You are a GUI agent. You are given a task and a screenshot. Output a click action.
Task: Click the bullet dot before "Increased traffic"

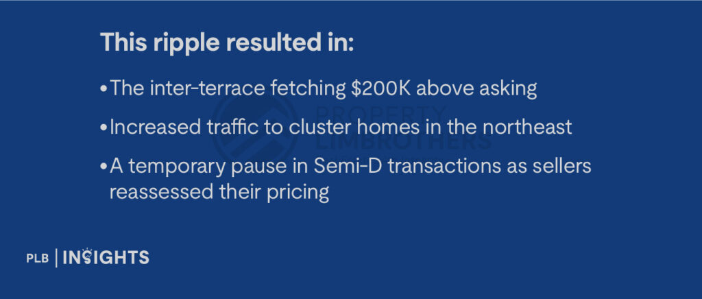click(x=103, y=128)
